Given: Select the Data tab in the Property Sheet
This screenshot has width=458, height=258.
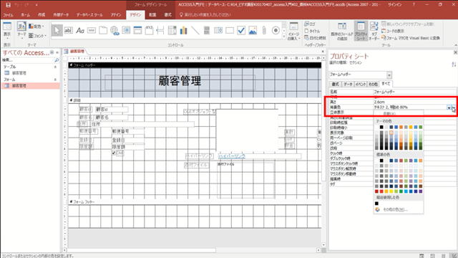Looking at the screenshot, I should [x=348, y=85].
